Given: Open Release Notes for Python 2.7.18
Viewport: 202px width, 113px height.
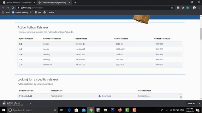Looking at the screenshot, I should (144, 96).
